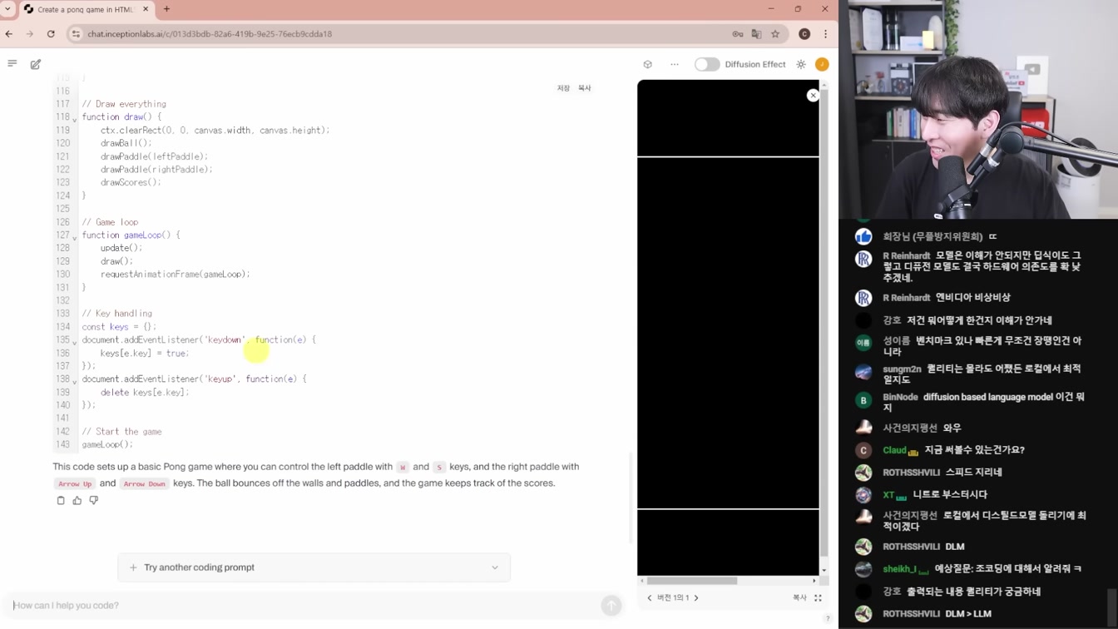Bookmark this page with the star

(x=775, y=34)
